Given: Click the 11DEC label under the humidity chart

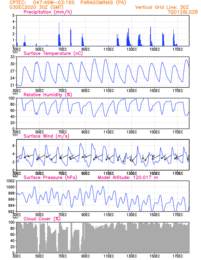Looking at the screenshot, I should point(109,132).
